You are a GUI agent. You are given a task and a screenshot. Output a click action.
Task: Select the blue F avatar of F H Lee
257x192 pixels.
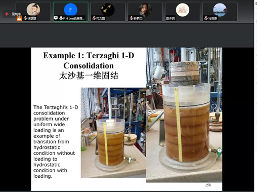[x=70, y=10]
